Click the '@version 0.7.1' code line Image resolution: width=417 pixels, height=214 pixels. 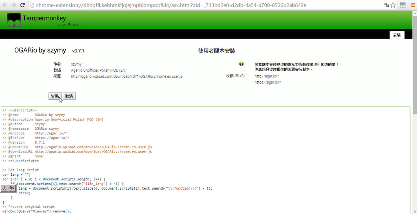click(x=24, y=142)
